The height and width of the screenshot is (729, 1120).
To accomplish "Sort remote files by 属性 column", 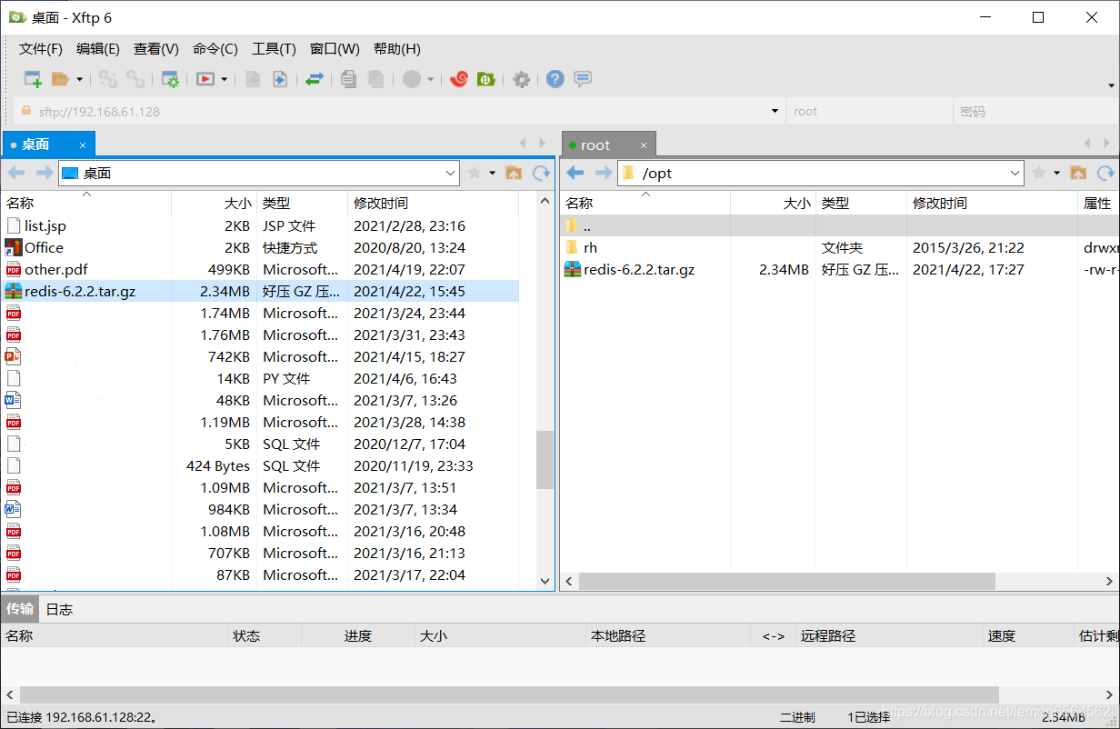I will (x=1097, y=204).
